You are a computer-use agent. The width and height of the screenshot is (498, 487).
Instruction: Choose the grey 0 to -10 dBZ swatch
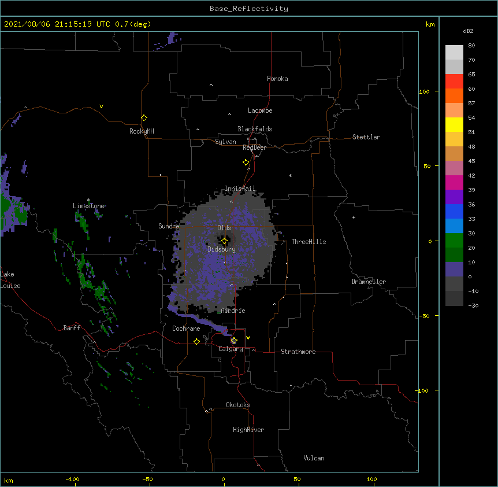(x=454, y=284)
